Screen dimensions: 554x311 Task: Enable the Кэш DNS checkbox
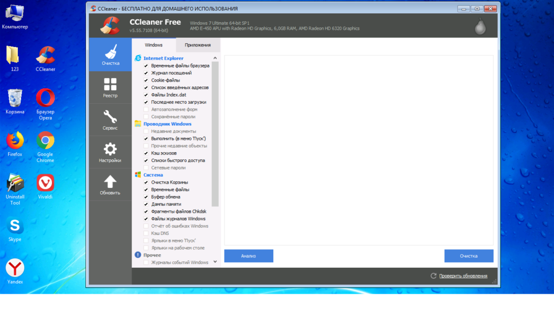coord(146,233)
